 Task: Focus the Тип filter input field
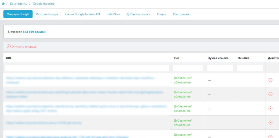click(x=188, y=68)
